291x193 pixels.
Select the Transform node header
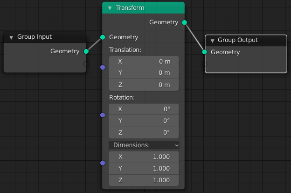[x=143, y=8]
